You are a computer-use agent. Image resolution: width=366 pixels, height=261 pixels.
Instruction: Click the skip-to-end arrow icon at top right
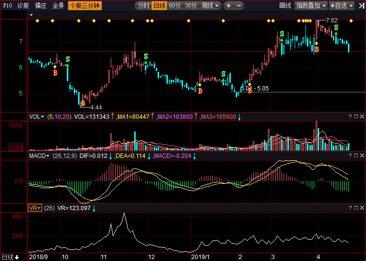(x=361, y=5)
